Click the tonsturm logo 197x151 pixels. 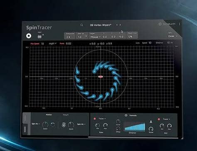pyautogui.click(x=167, y=24)
